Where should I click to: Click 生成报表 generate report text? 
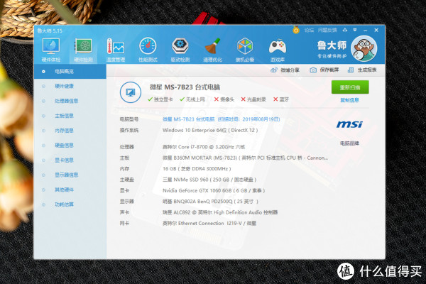pos(367,70)
